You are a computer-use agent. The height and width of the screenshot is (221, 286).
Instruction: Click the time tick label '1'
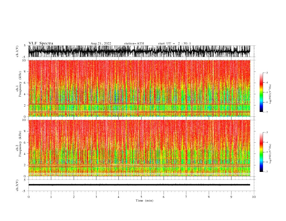(51, 197)
